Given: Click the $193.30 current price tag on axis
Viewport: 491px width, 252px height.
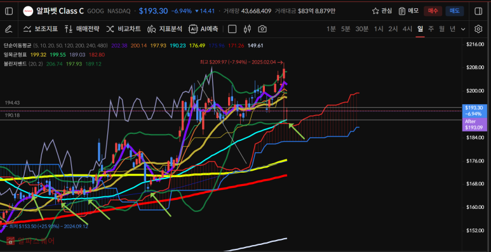Looking at the screenshot, I should (474, 111).
